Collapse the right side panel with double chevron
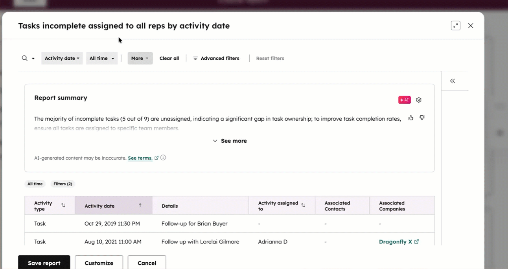Viewport: 508px width, 269px height. pos(452,81)
